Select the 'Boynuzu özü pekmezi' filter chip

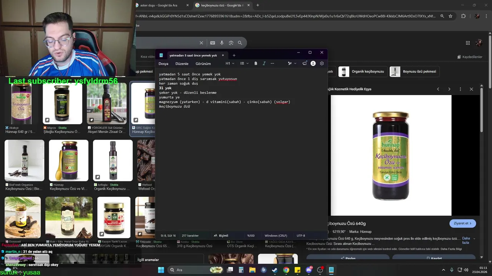point(414,71)
